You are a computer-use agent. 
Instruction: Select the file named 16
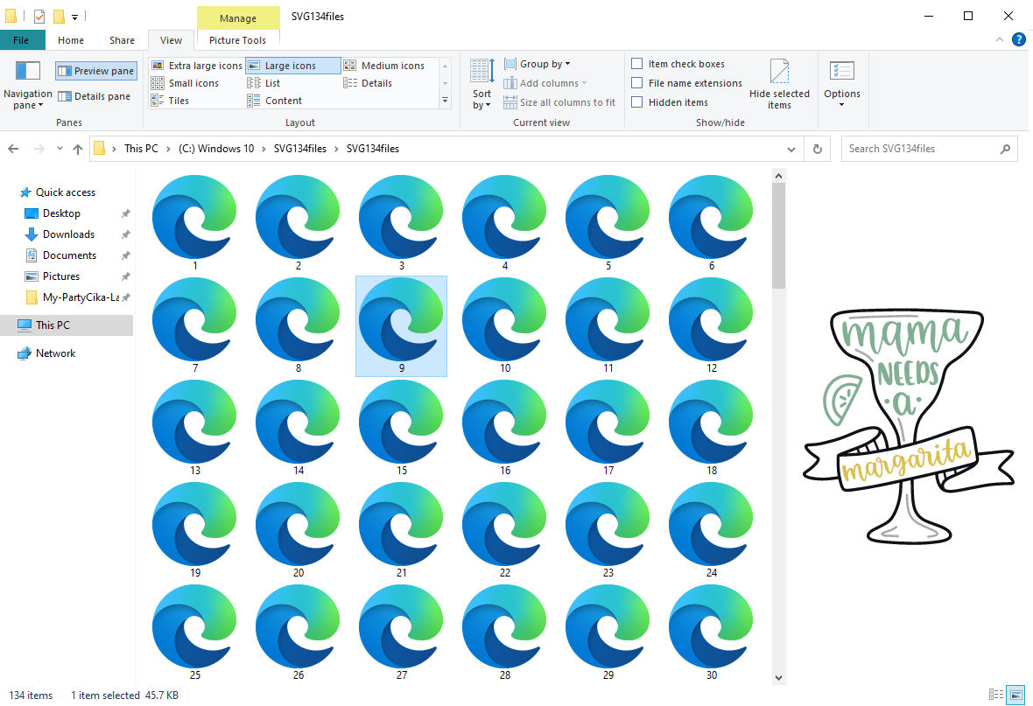pos(504,428)
